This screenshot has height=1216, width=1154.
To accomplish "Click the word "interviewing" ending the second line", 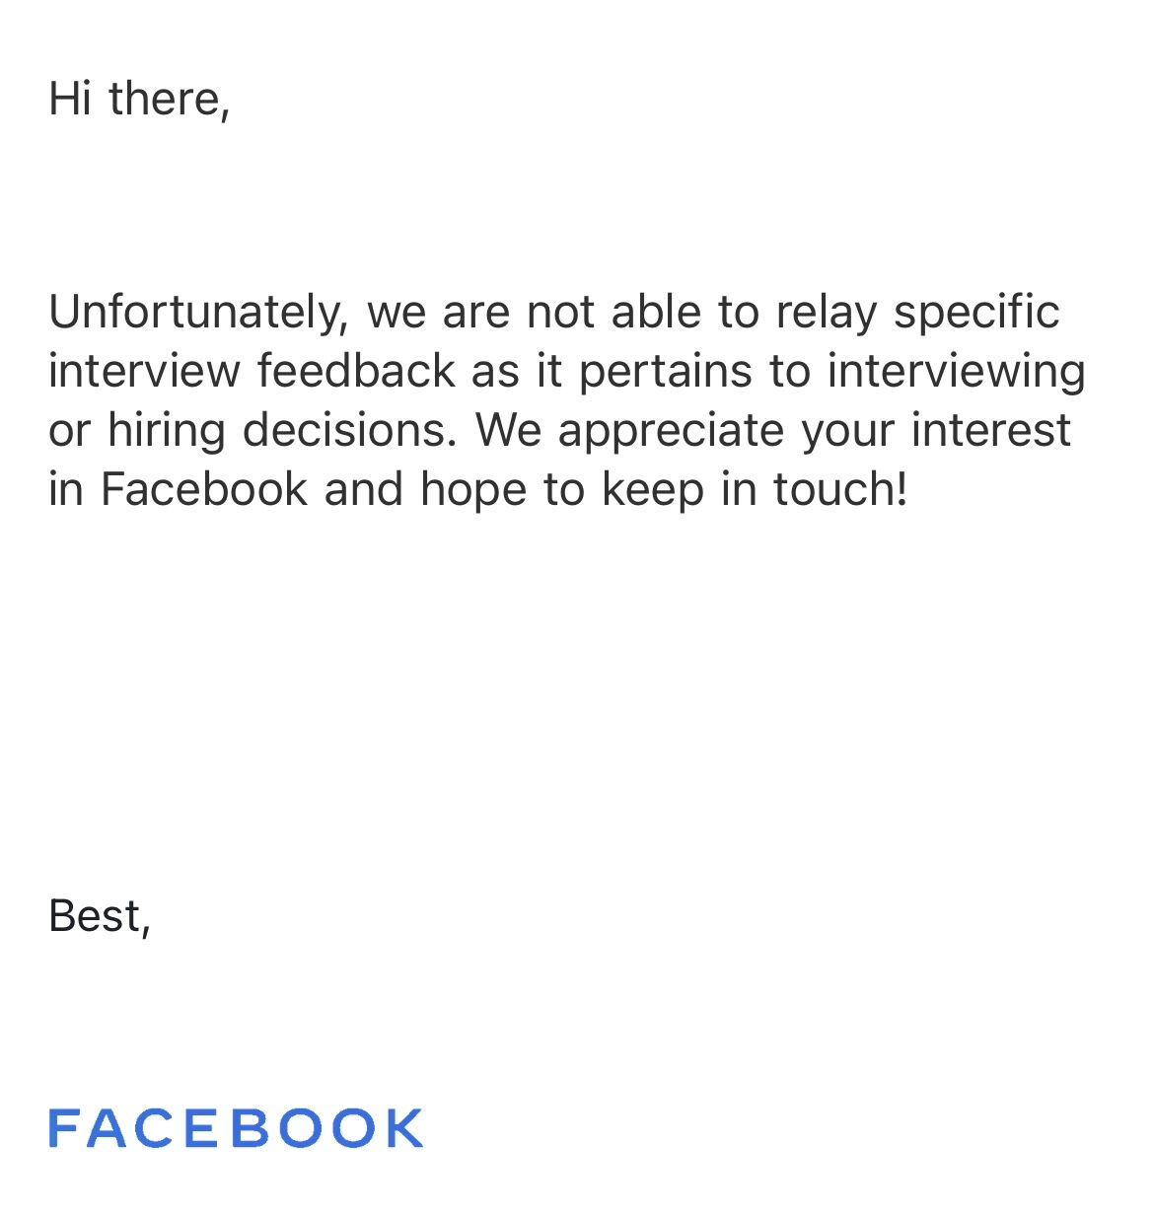I will tap(956, 373).
